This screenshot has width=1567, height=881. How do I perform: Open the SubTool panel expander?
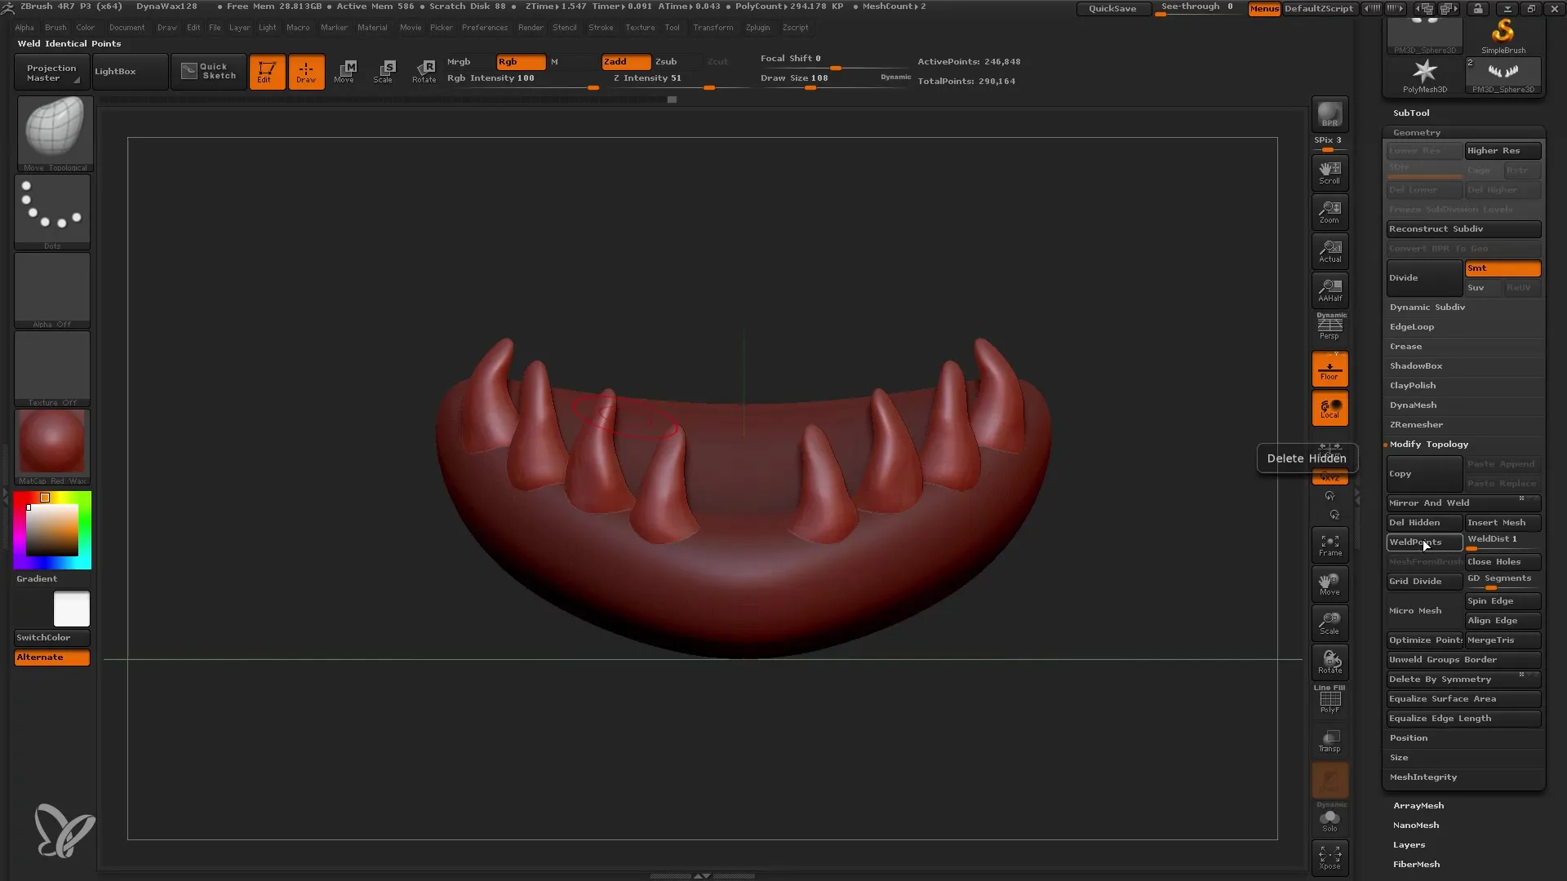click(x=1409, y=112)
